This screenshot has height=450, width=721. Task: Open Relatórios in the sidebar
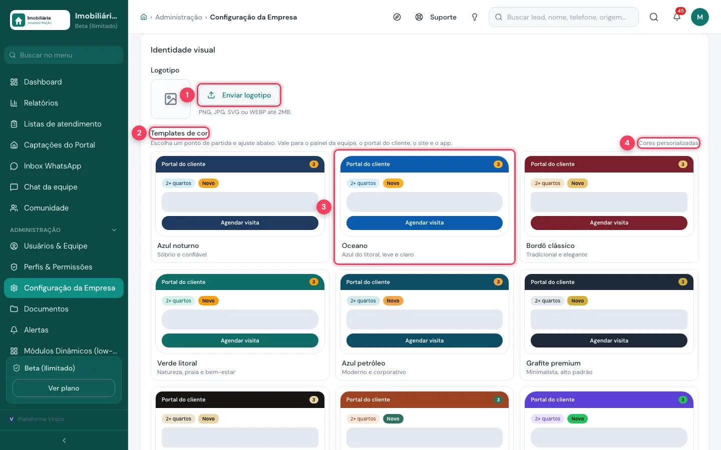coord(64,103)
